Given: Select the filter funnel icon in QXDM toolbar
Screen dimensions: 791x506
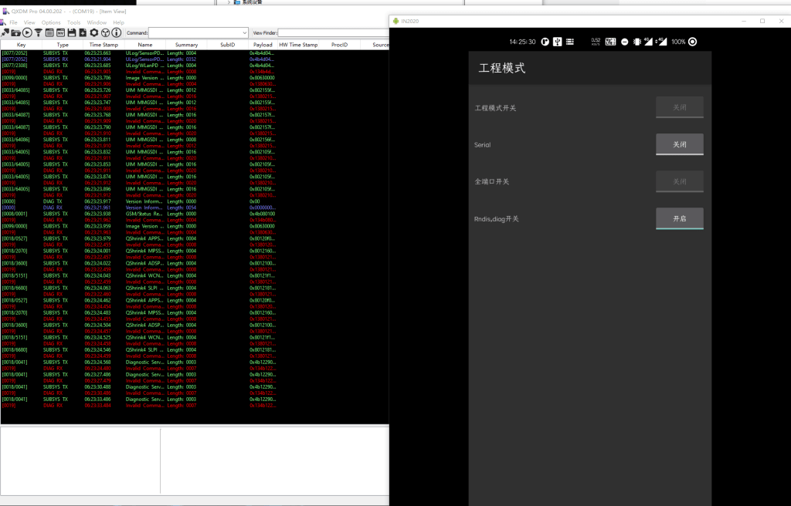Looking at the screenshot, I should pos(37,32).
